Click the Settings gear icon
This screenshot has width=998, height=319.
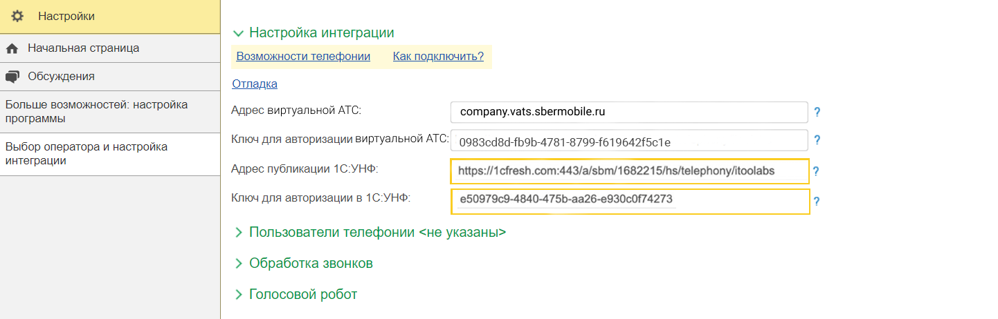click(17, 16)
